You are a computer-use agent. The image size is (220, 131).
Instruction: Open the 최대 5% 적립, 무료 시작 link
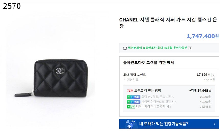156,97
